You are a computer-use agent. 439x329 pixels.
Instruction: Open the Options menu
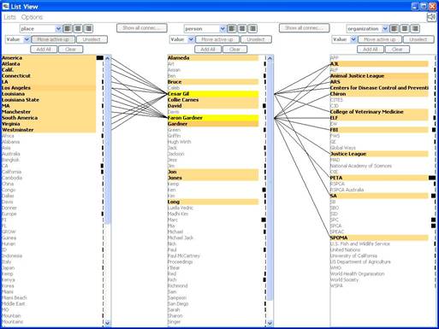coord(32,17)
